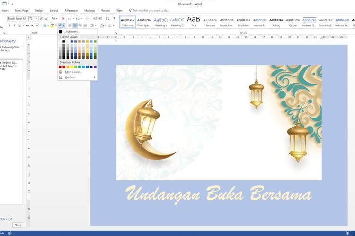Viewport: 355px width, 236px height.
Task: Click the Bullets list icon
Action: (70, 19)
